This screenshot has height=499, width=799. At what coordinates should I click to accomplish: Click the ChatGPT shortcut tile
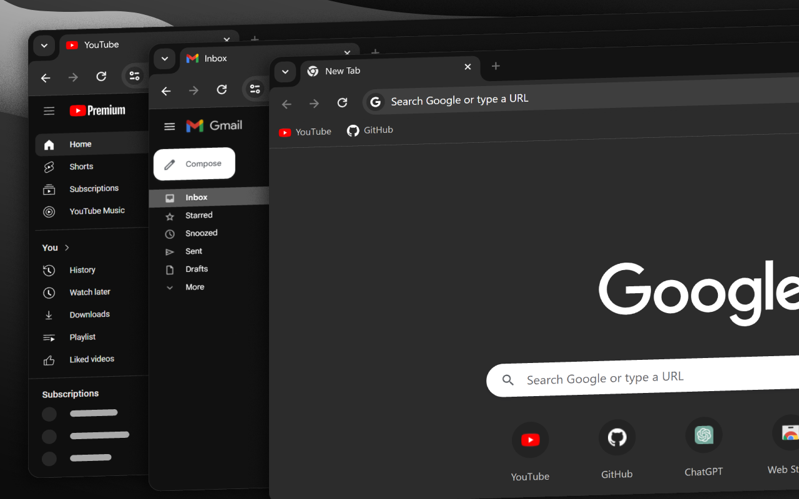(x=703, y=435)
